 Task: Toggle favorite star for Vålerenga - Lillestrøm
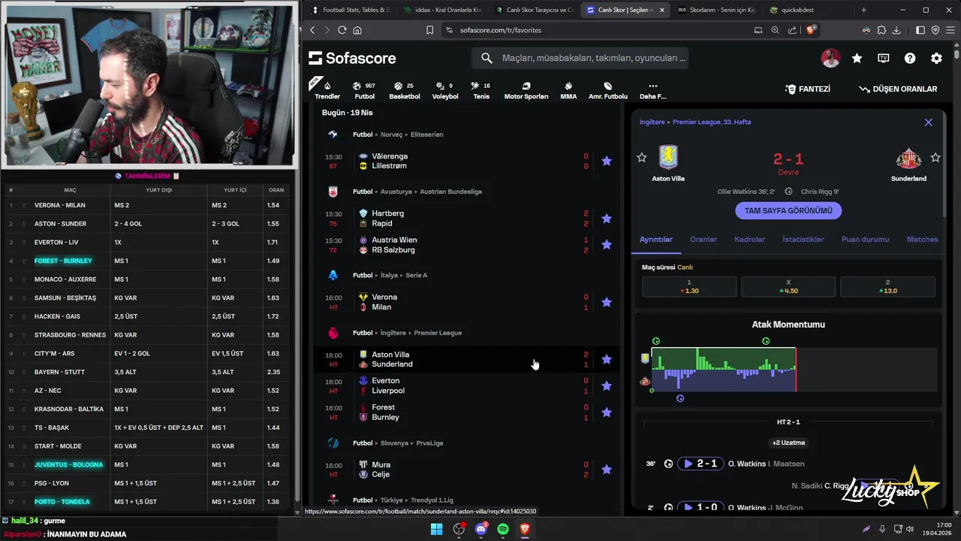pyautogui.click(x=607, y=161)
